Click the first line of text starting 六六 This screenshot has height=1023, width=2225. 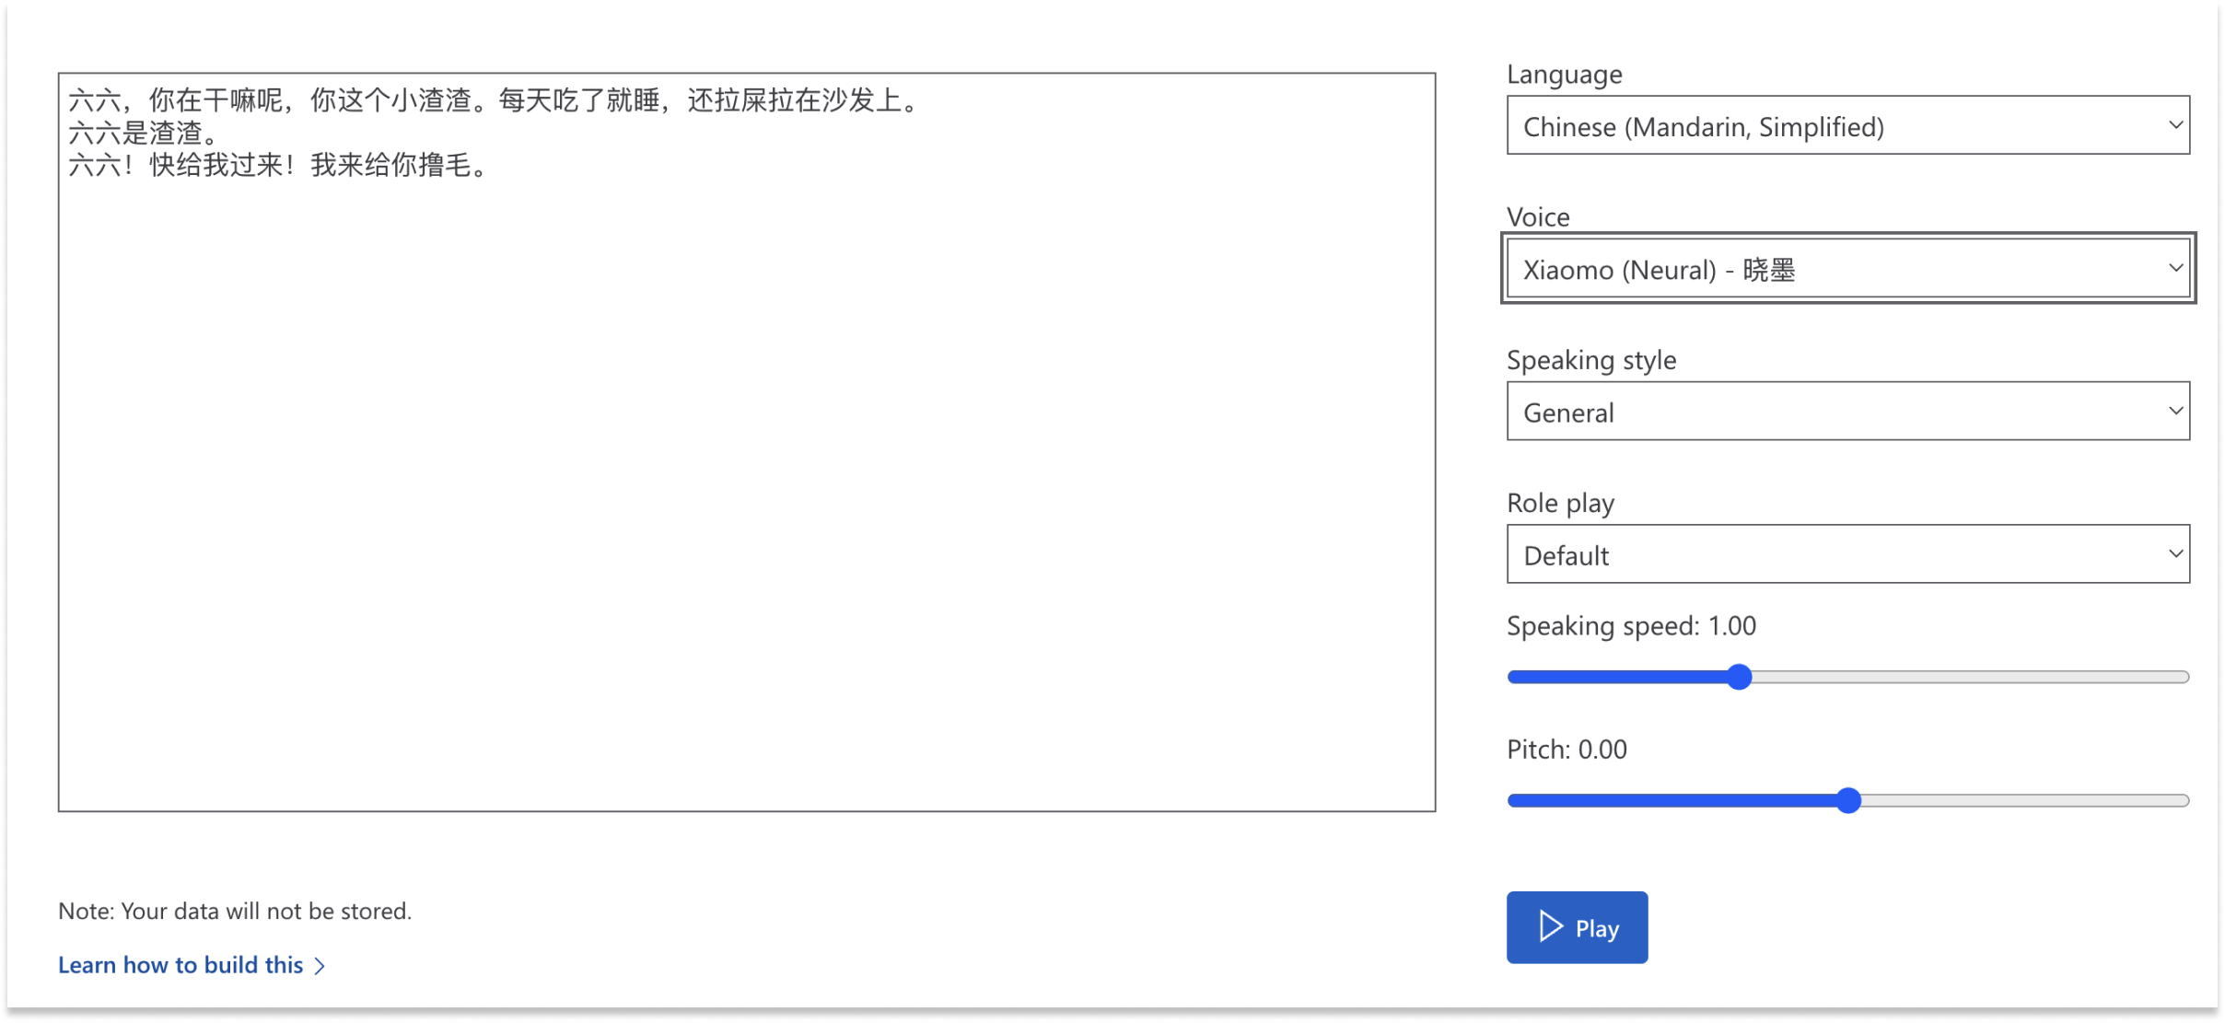pos(495,100)
